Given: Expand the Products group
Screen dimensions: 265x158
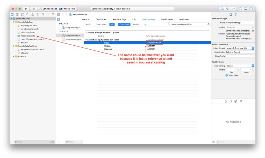Looking at the screenshot, I should coord(14,56).
